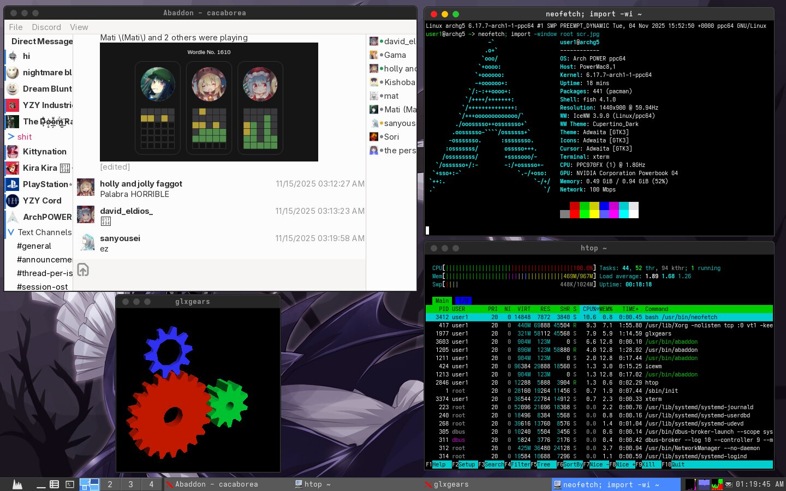Check the mailbox tray icon
Viewport: 786px width, 491px height.
(728, 484)
